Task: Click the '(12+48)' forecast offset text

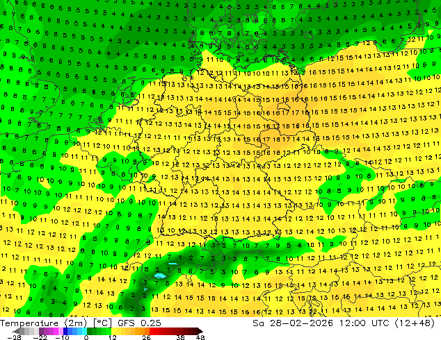Action: [x=415, y=323]
